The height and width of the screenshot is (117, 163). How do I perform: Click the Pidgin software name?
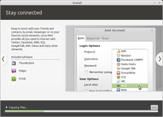point(23,71)
